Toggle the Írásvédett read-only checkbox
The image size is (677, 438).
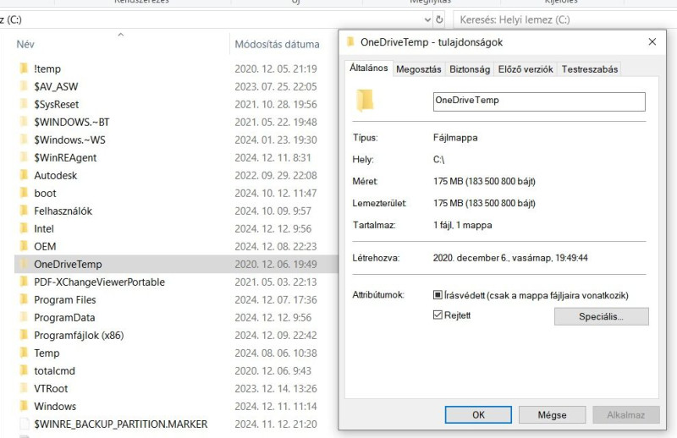coord(438,295)
